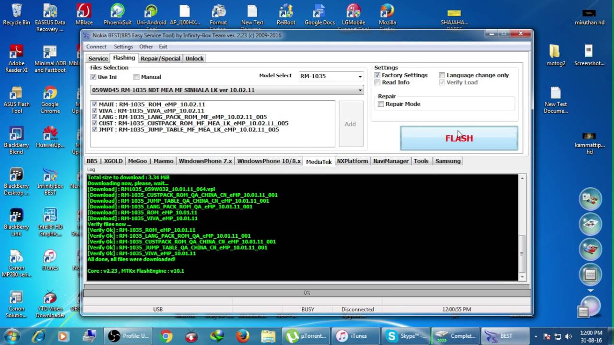Switch to iTunes taskbar button
Image resolution: width=614 pixels, height=345 pixels.
[x=356, y=336]
